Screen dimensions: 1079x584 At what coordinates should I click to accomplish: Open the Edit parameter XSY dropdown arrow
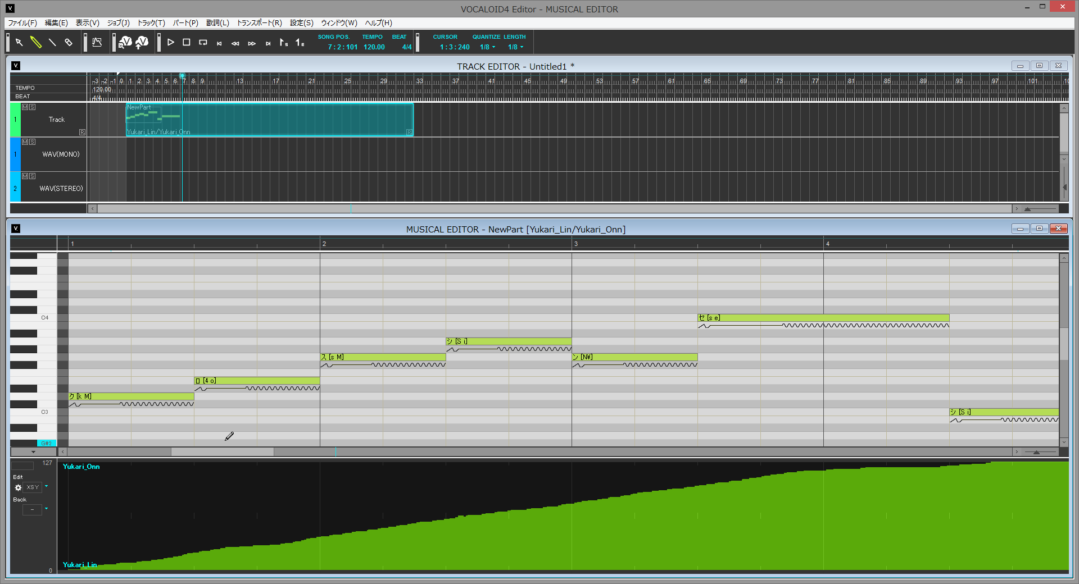tap(46, 486)
